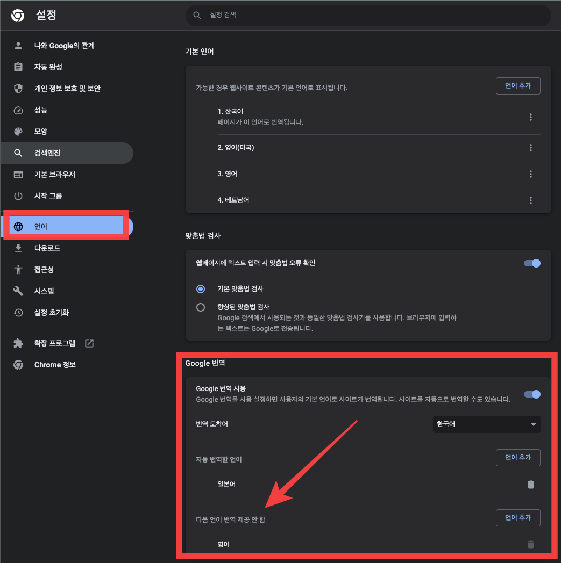Open 설정 초기화 page
This screenshot has width=561, height=563.
67,313
